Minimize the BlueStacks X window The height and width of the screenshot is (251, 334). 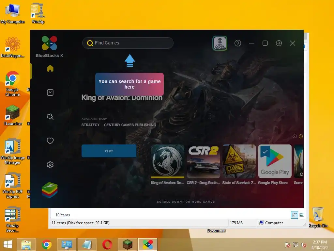[251, 43]
